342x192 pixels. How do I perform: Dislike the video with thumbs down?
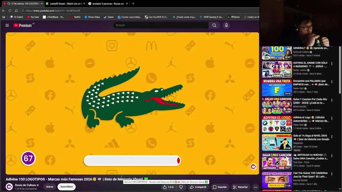[x=181, y=187]
